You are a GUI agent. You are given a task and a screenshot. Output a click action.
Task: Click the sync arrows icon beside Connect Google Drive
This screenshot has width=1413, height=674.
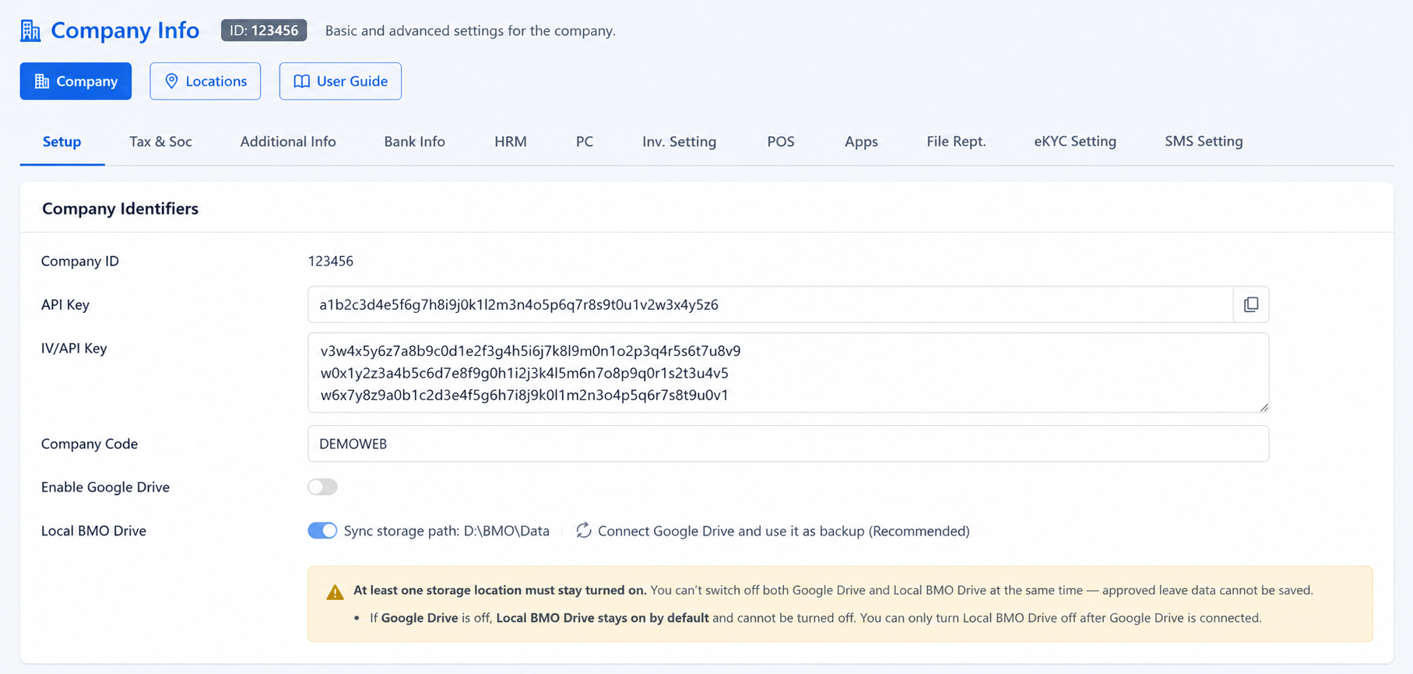point(583,531)
